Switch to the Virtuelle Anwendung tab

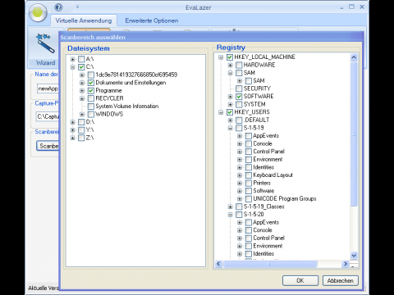[84, 20]
